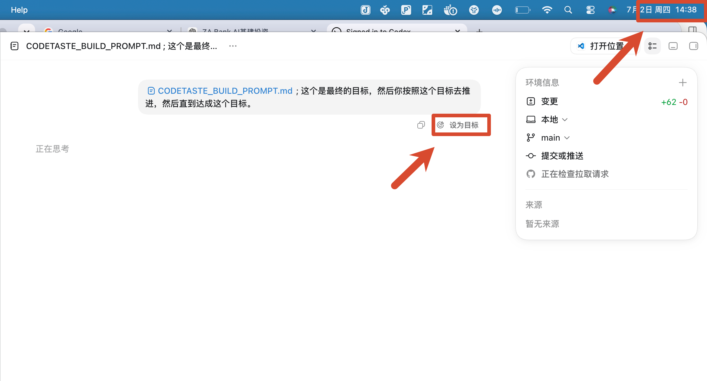This screenshot has width=707, height=381.
Task: Click the audio waveform menu bar icon
Action: point(497,10)
